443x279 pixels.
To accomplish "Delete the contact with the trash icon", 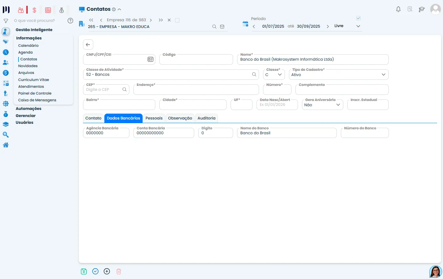I will click(119, 271).
